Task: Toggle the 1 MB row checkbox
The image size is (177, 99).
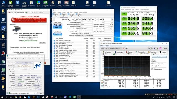Action: click(103, 85)
